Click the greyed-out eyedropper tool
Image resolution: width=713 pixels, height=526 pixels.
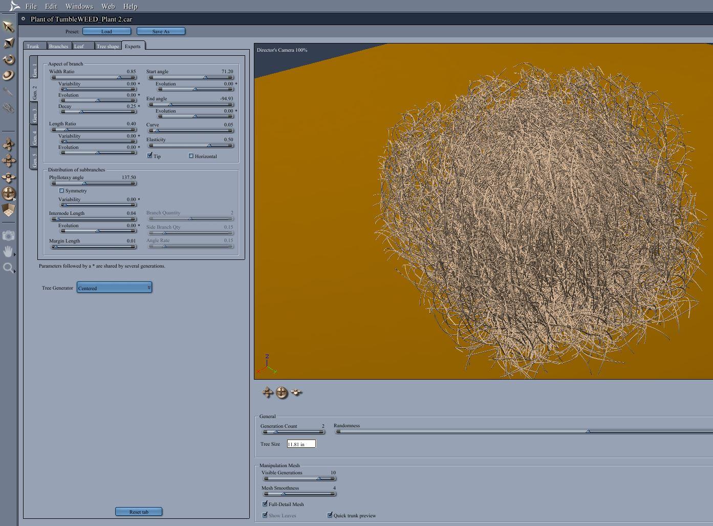pyautogui.click(x=8, y=92)
